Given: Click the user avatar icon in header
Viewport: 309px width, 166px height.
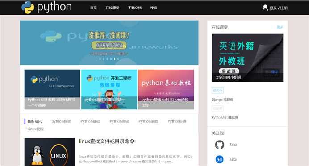Looking at the screenshot, I should point(265,8).
